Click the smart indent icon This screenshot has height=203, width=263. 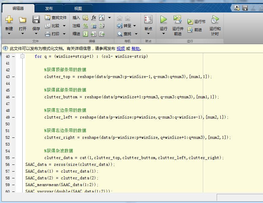click(86, 34)
